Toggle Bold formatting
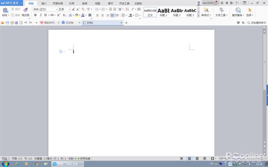 [35, 15]
